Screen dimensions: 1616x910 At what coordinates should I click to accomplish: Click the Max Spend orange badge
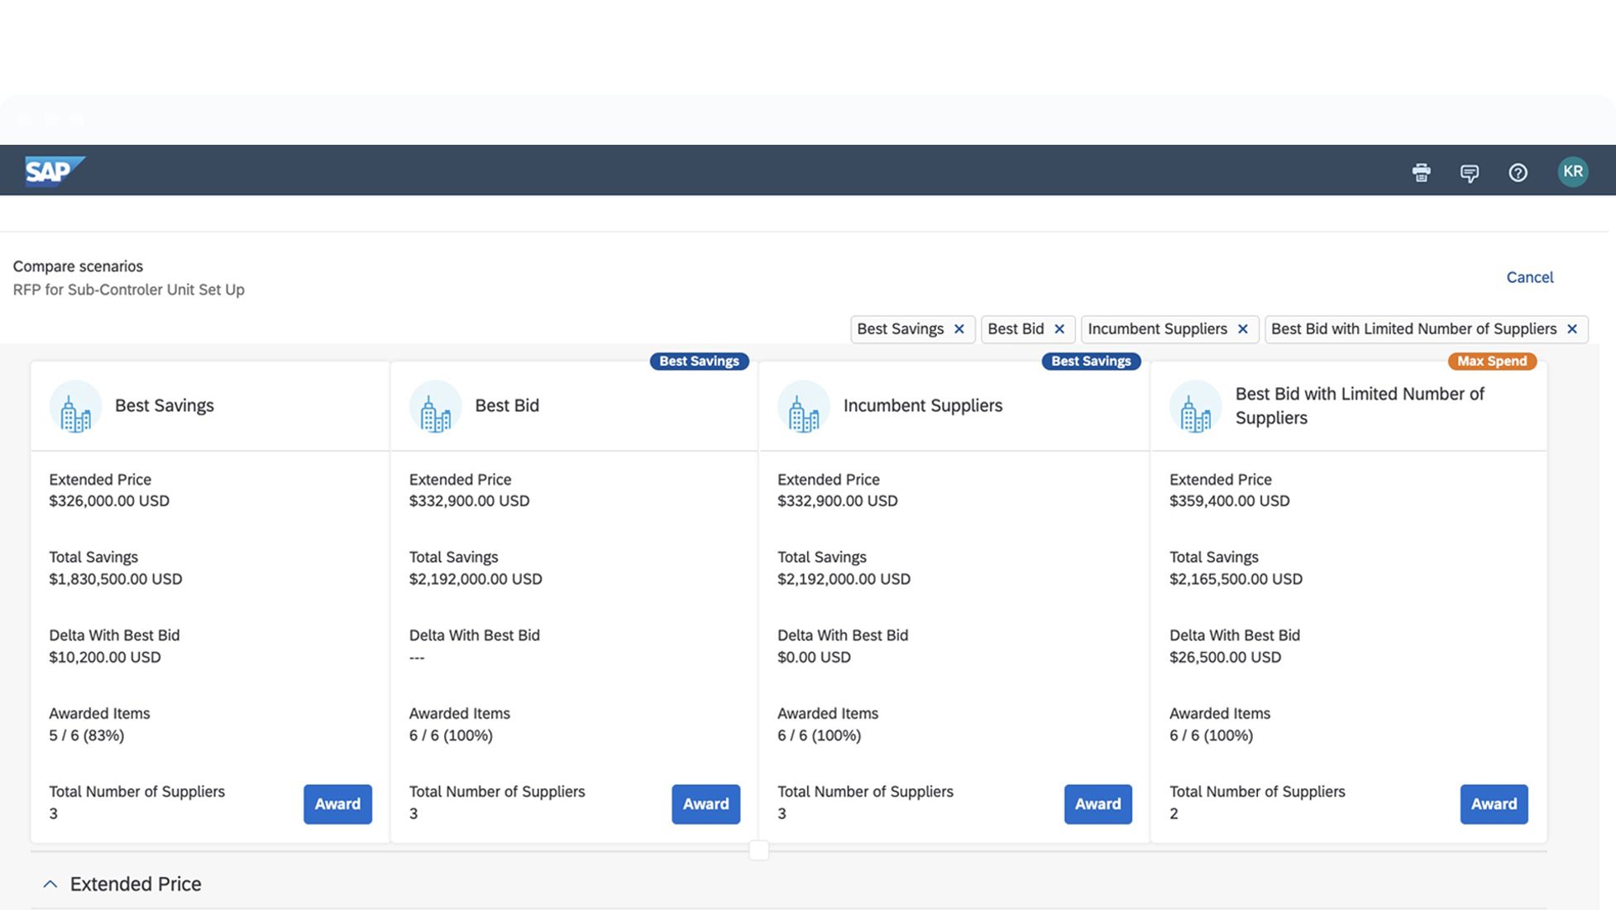pyautogui.click(x=1491, y=361)
